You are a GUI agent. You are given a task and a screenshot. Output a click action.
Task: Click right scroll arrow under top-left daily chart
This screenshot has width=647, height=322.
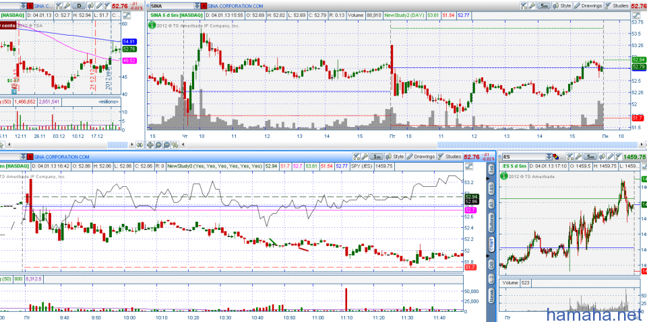pyautogui.click(x=132, y=145)
